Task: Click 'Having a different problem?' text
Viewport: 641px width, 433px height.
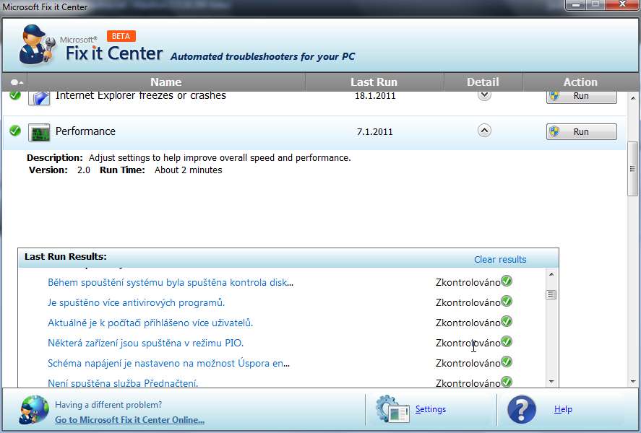Action: coord(108,405)
